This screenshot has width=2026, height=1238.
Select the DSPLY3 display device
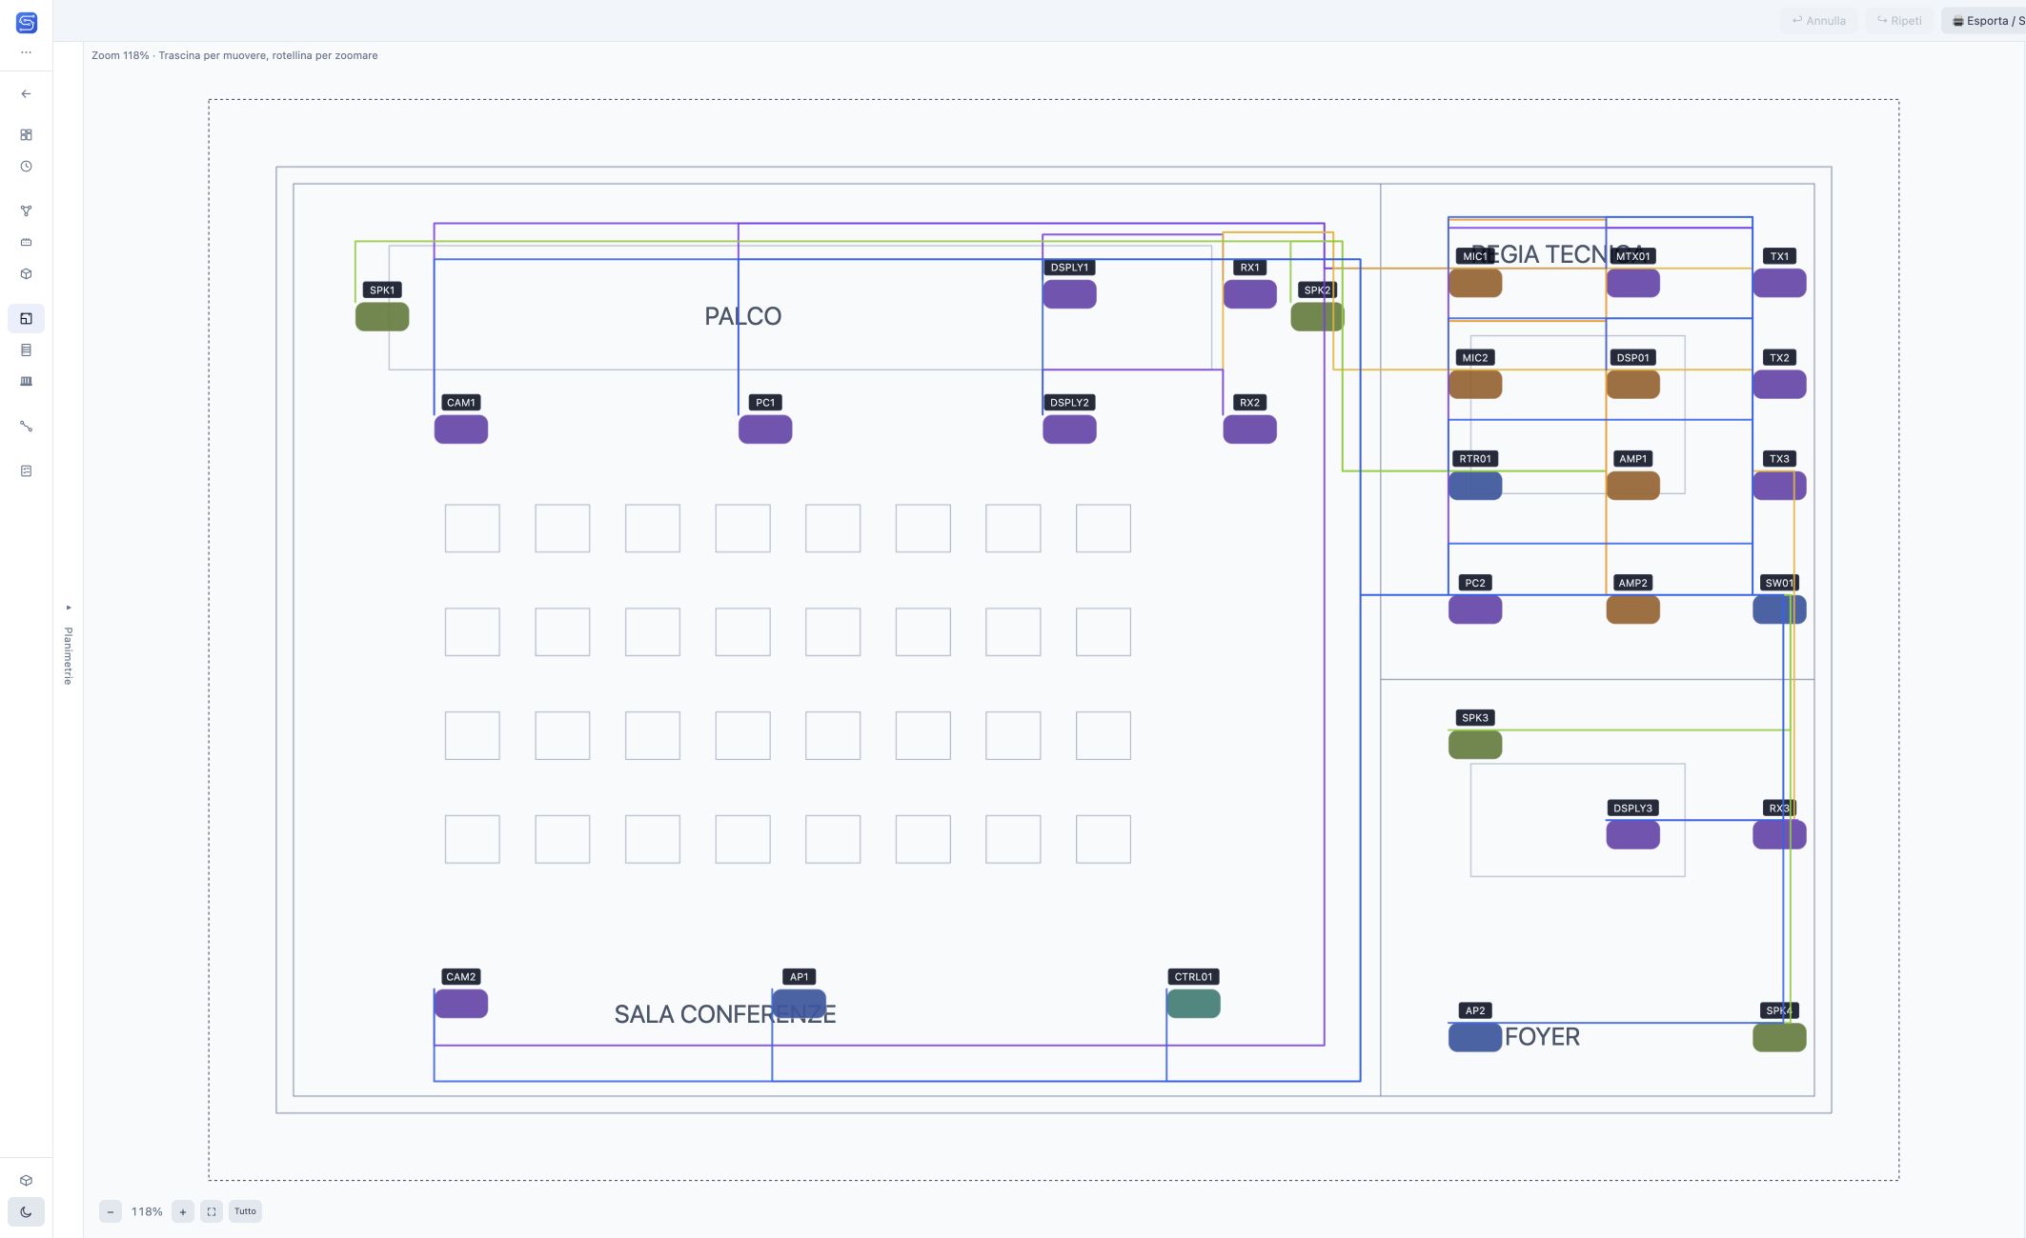coord(1633,835)
